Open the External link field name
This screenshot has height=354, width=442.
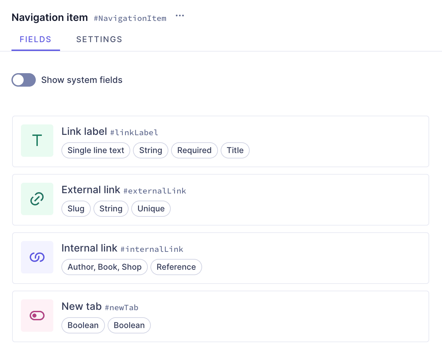point(91,190)
